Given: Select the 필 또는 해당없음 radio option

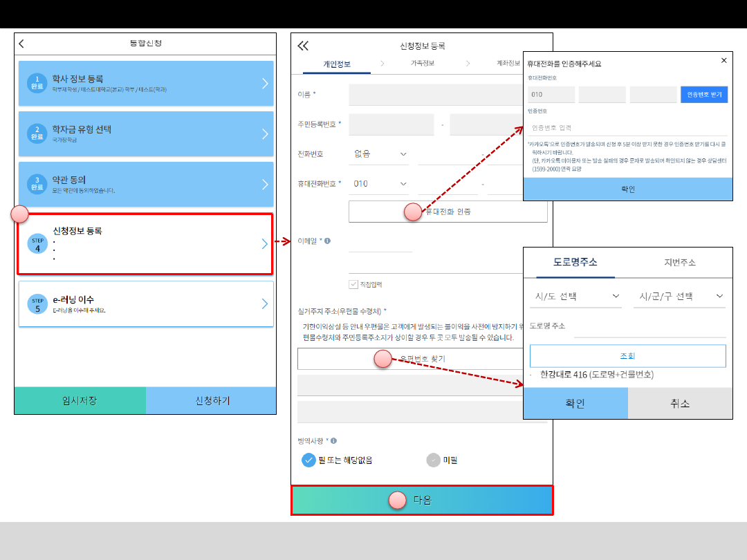Looking at the screenshot, I should (x=309, y=460).
